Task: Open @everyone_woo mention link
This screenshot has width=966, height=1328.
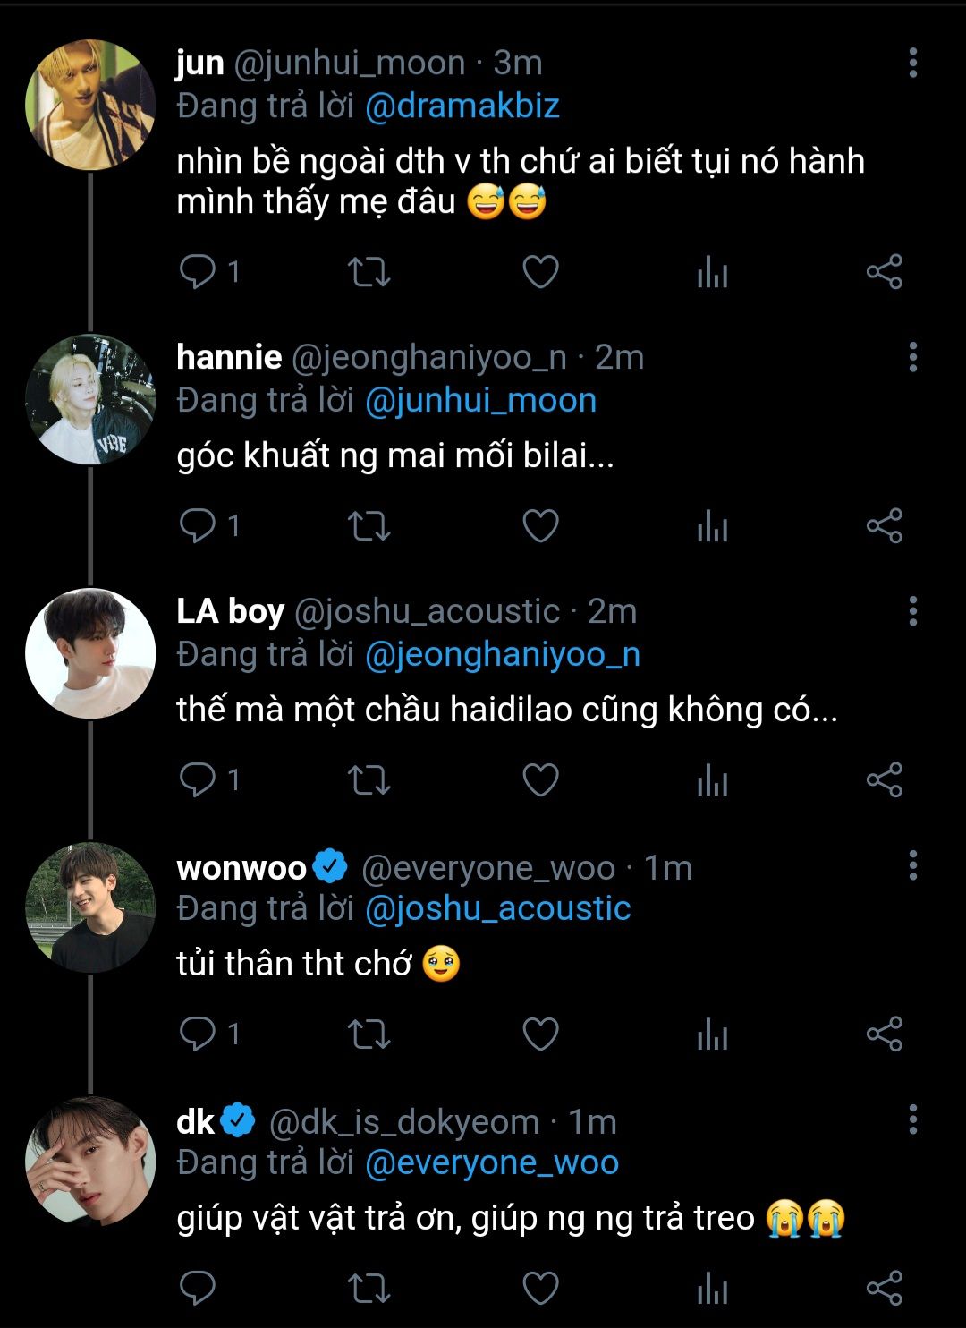Action: 491,1162
